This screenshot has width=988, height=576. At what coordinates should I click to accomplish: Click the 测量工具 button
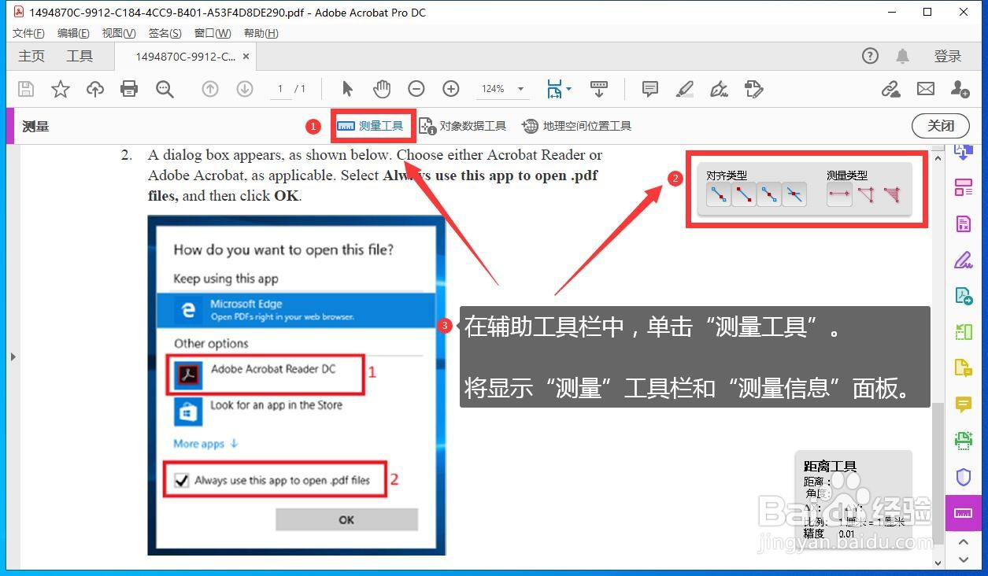coord(370,126)
